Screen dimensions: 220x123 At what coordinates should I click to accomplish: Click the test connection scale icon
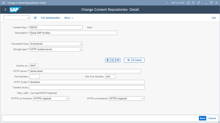click(x=108, y=60)
